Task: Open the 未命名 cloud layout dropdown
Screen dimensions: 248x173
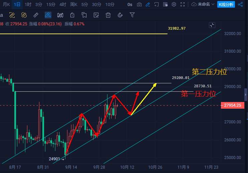Action: 203,4
